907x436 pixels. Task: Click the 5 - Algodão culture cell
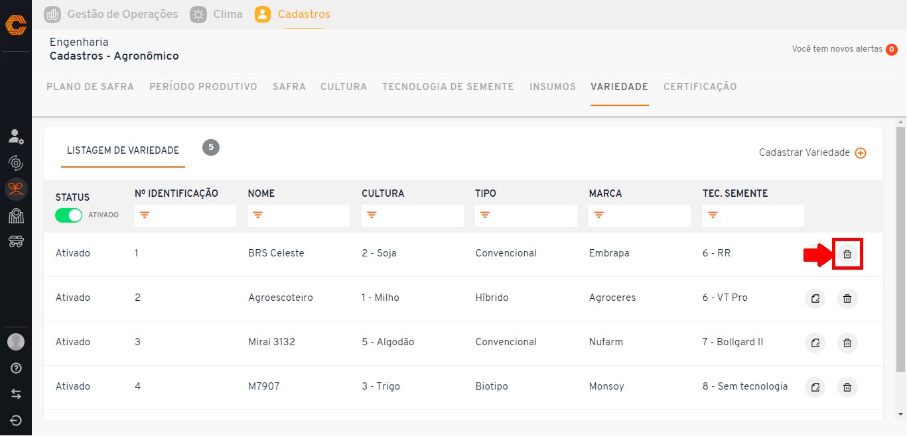click(388, 342)
